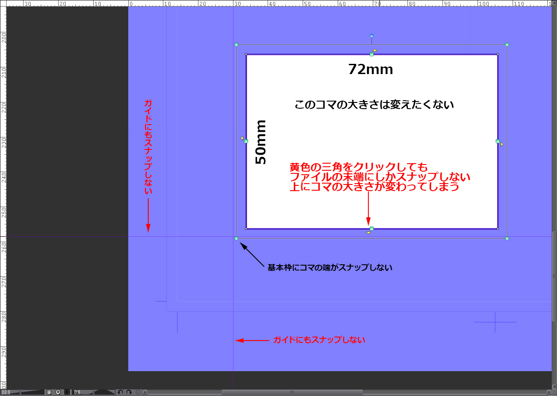
Task: Click the frame's top-center square handle
Action: pos(371,54)
